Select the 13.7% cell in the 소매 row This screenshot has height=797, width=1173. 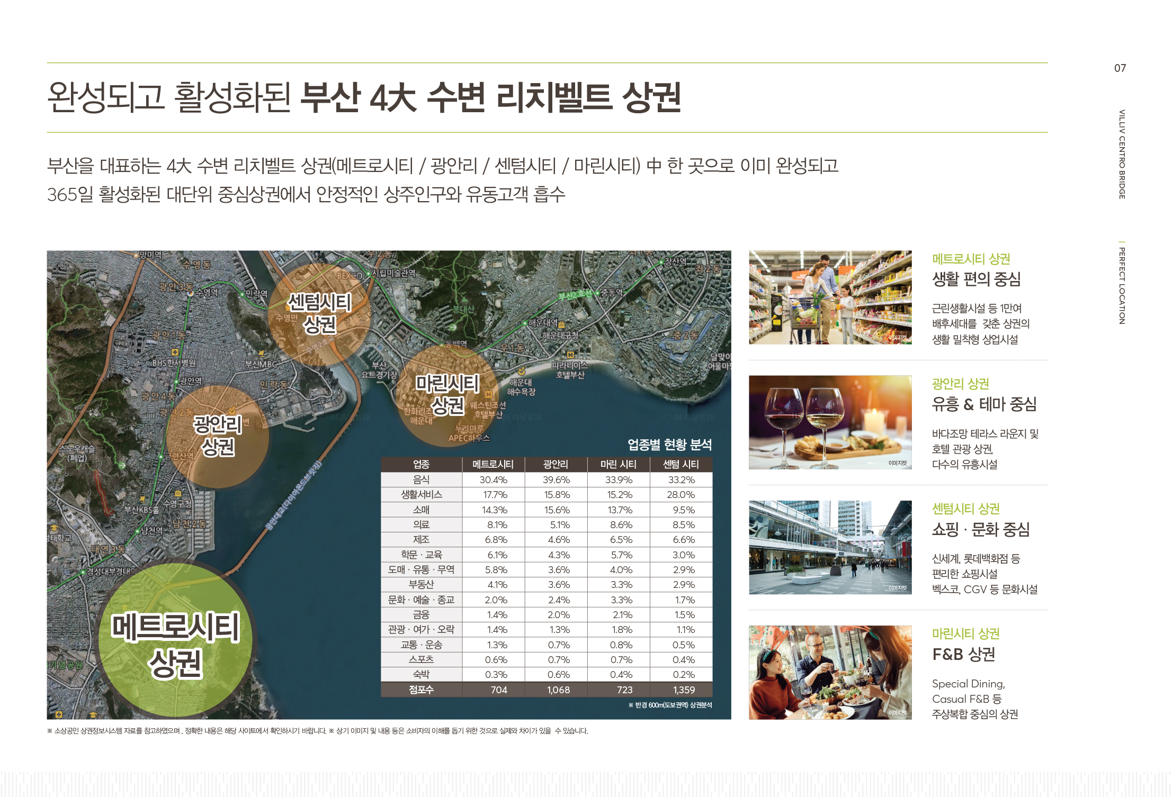pyautogui.click(x=619, y=510)
